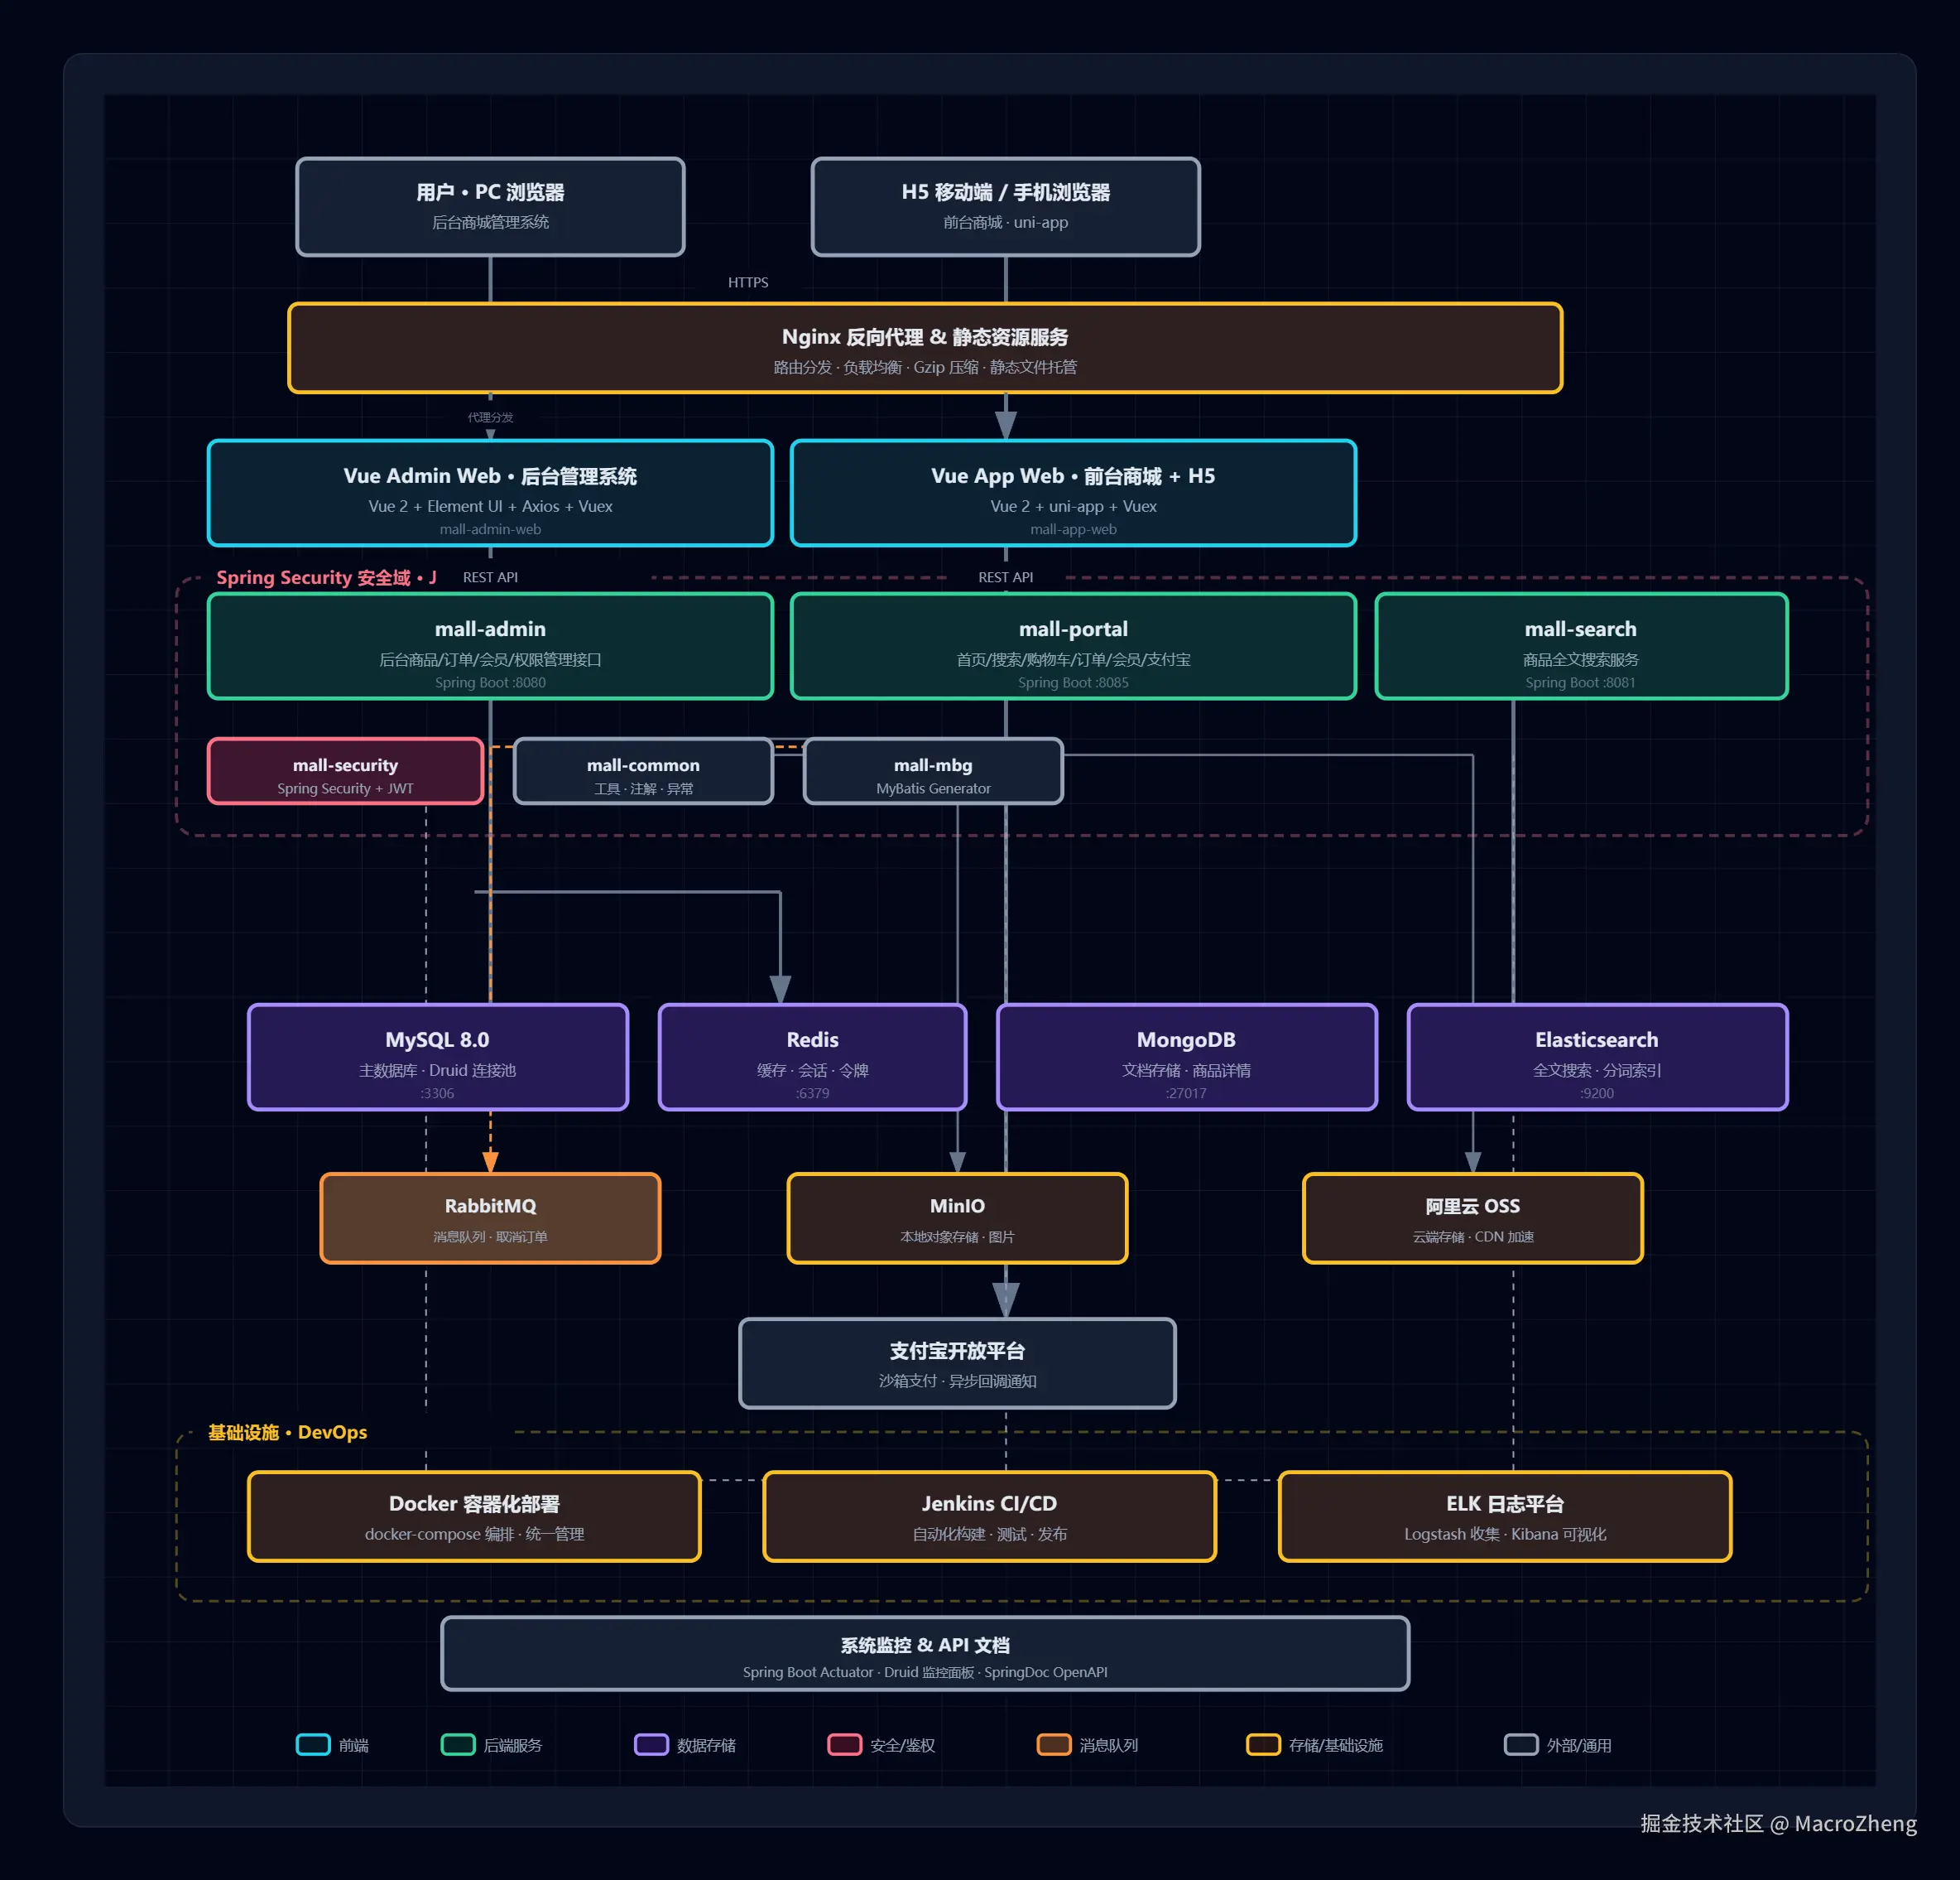The height and width of the screenshot is (1880, 1960).
Task: Select the Docker 容器化部署 box
Action: pyautogui.click(x=474, y=1516)
